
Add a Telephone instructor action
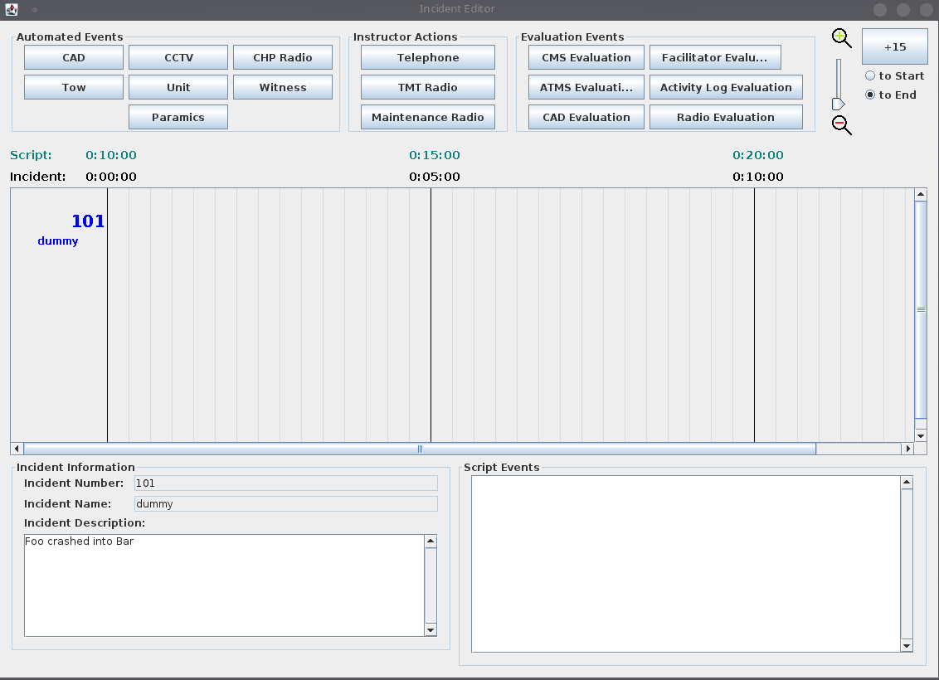(x=427, y=57)
